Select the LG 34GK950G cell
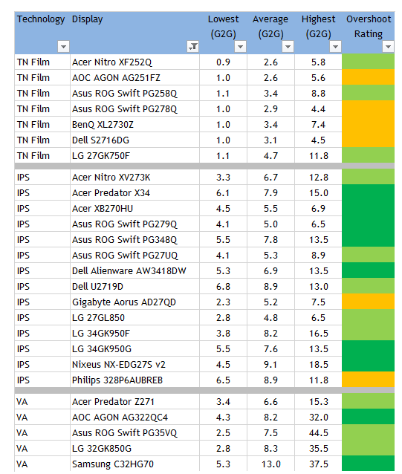402x474 pixels. (134, 349)
